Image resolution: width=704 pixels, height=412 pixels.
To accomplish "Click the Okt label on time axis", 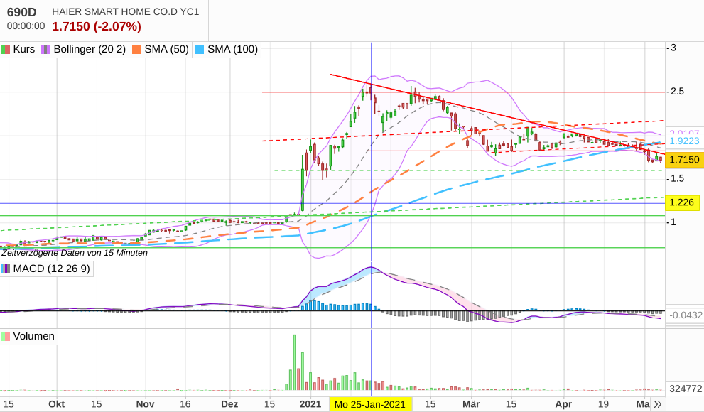I will click(57, 404).
